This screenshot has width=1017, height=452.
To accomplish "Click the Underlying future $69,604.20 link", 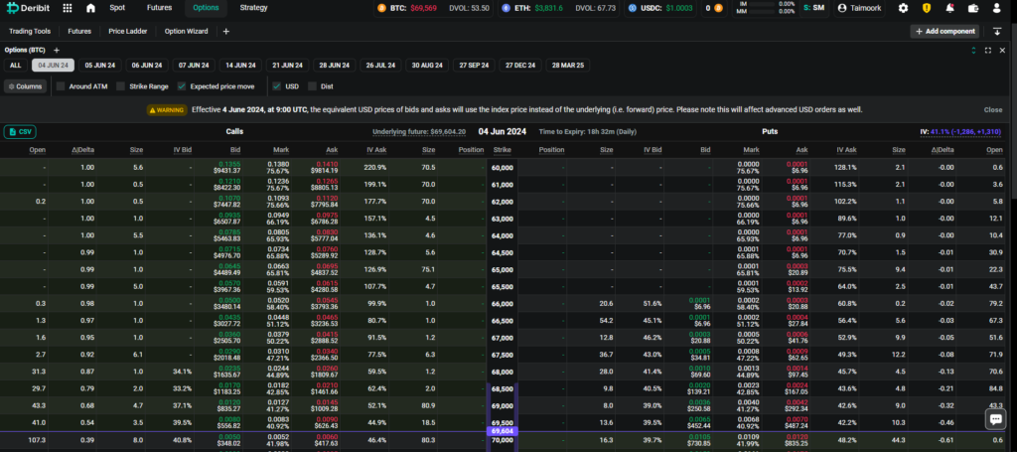I will pos(419,132).
